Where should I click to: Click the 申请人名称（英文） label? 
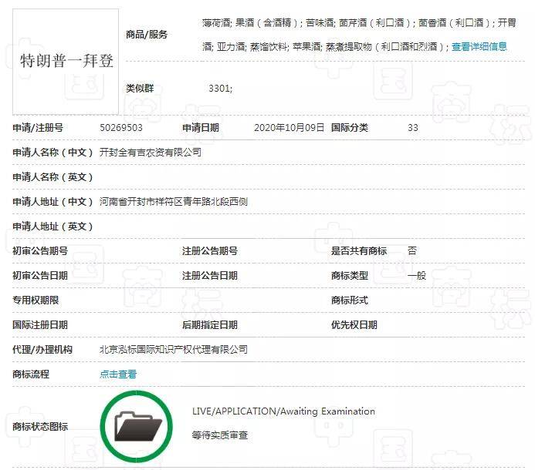53,177
